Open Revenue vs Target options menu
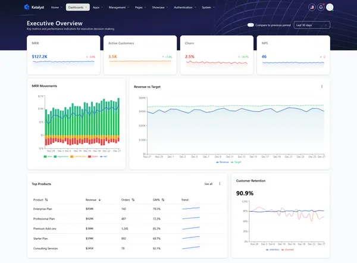 coord(322,86)
